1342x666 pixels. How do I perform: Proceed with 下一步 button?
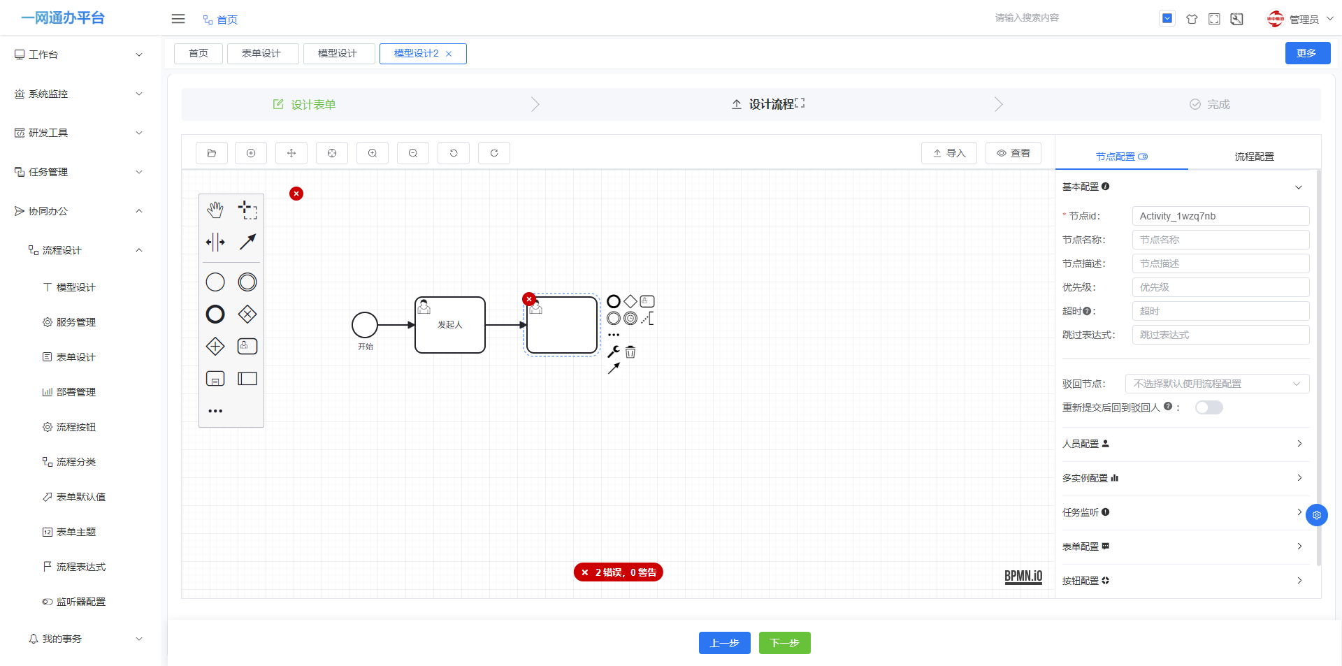tap(784, 643)
